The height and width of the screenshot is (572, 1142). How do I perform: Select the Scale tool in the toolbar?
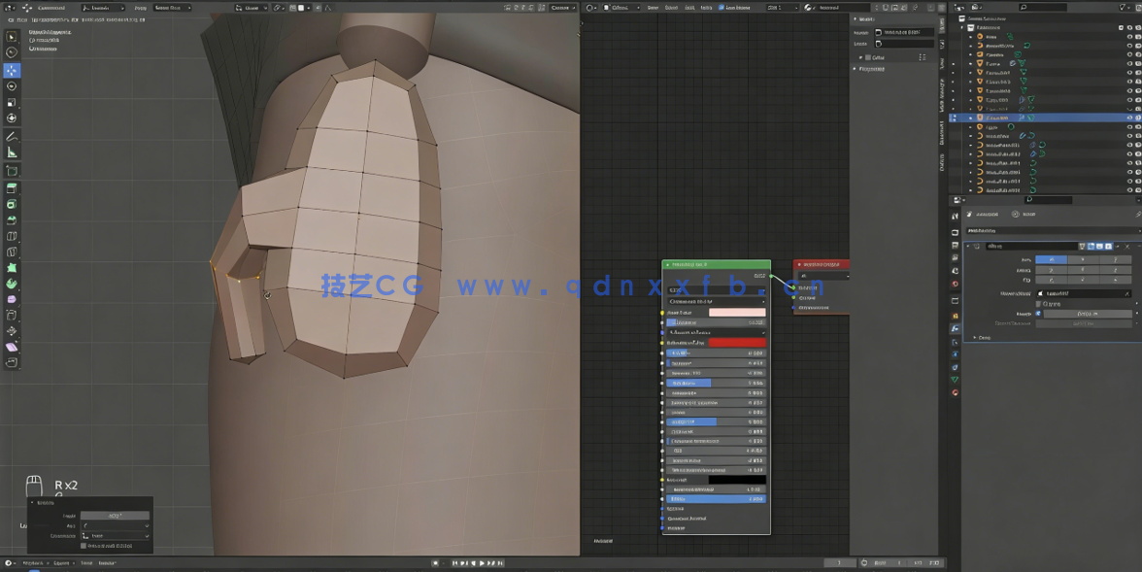[x=12, y=102]
